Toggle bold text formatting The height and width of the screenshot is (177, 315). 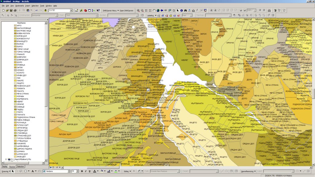[x=82, y=171]
